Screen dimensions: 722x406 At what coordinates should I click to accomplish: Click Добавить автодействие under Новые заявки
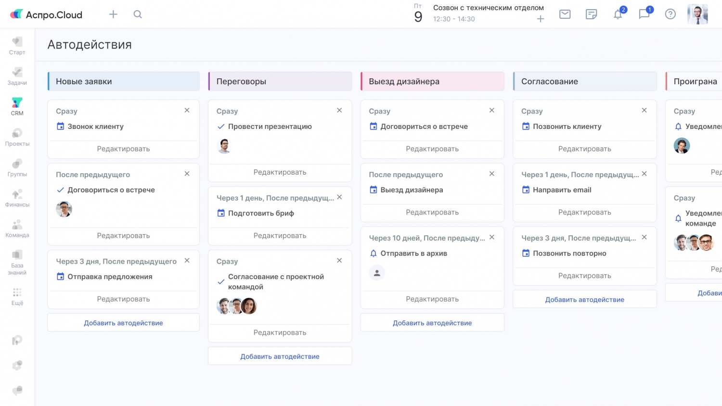click(x=123, y=322)
